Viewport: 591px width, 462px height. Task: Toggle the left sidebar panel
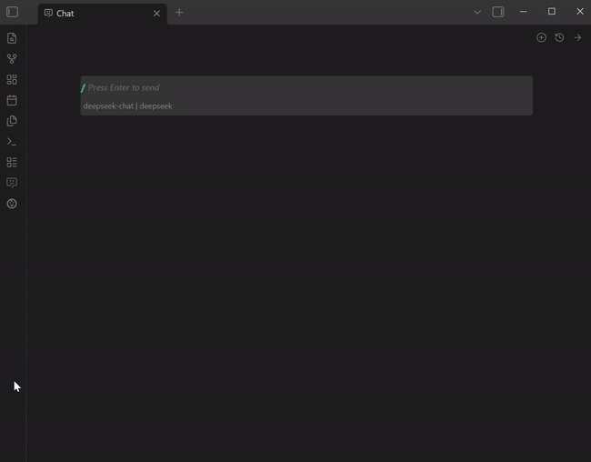[12, 12]
